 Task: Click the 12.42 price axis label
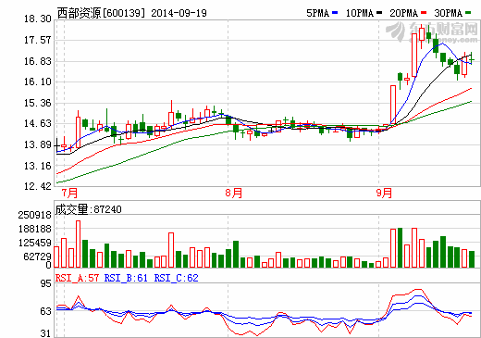pyautogui.click(x=38, y=186)
